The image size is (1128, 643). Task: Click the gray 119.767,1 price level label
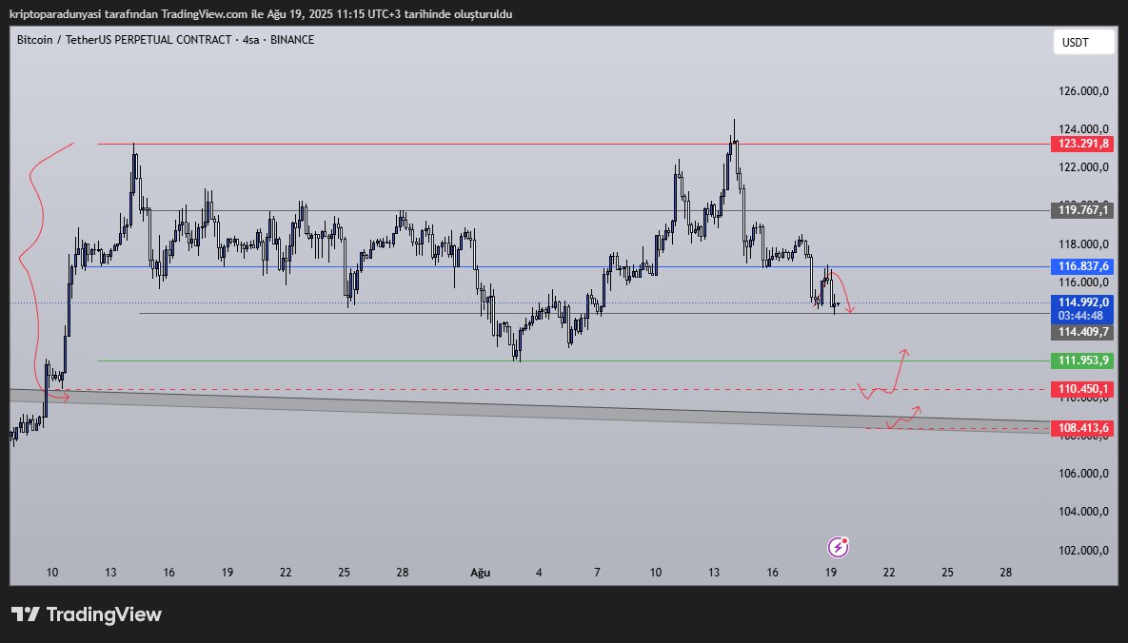pyautogui.click(x=1083, y=209)
